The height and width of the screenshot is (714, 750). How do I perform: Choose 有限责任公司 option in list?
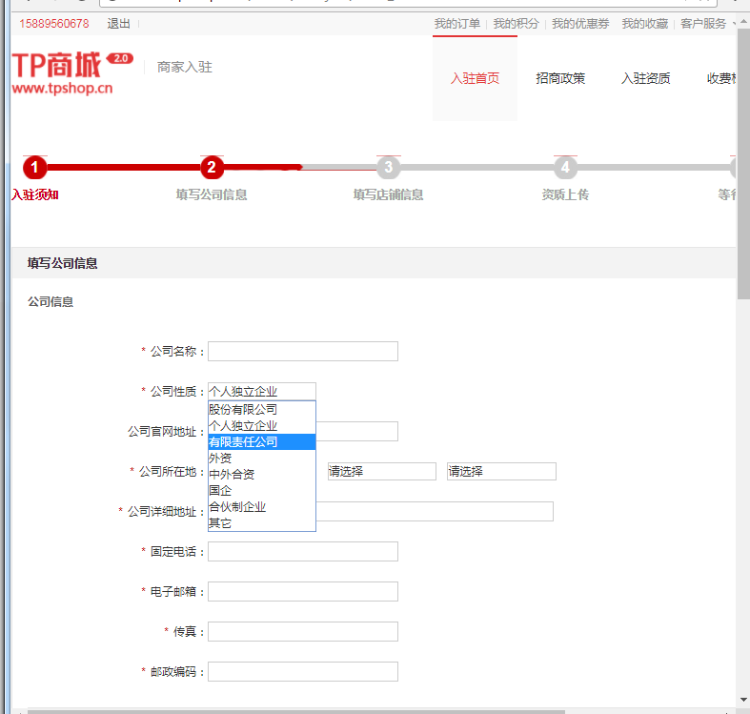click(243, 441)
